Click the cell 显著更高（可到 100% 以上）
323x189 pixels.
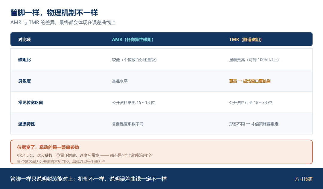pyautogui.click(x=254, y=60)
